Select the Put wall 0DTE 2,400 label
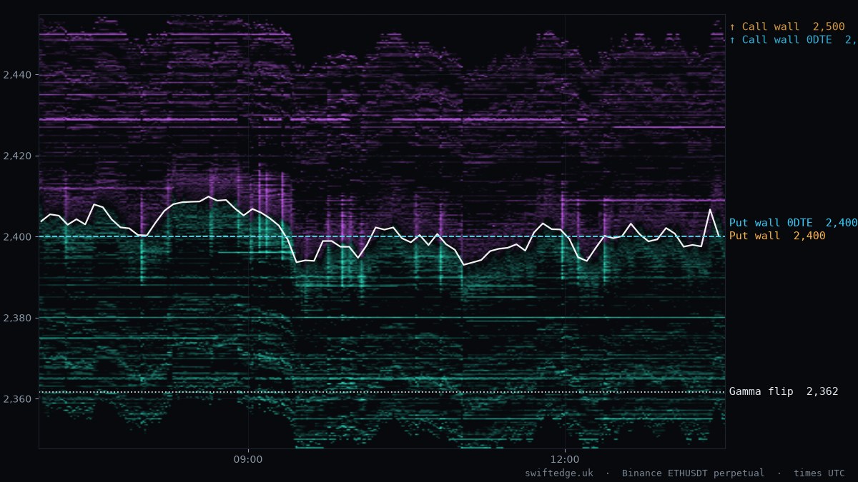This screenshot has height=482, width=858. pos(793,223)
